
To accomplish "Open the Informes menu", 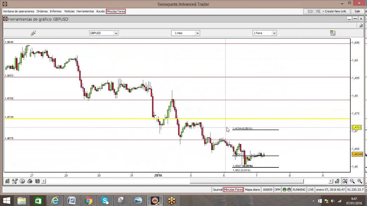I will (x=56, y=11).
